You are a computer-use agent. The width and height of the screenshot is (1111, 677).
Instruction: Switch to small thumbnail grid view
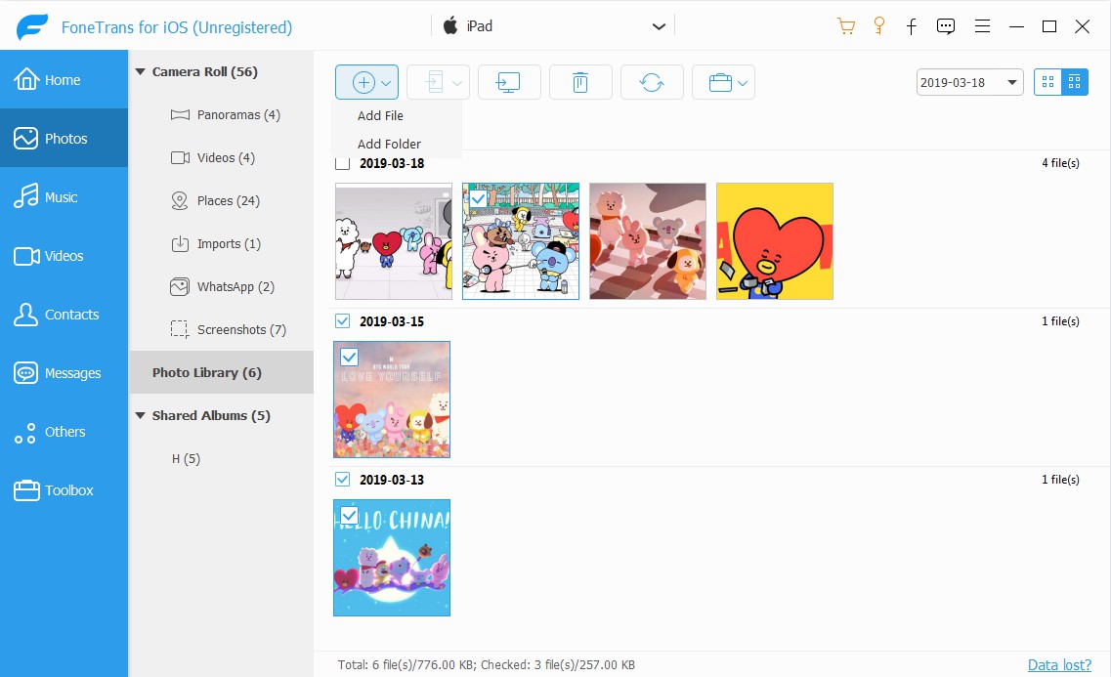(1074, 82)
